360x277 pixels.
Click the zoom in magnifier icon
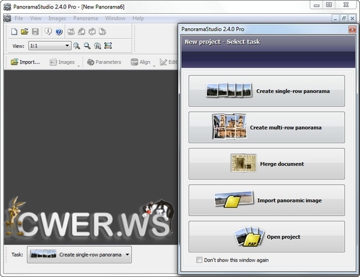pos(77,46)
